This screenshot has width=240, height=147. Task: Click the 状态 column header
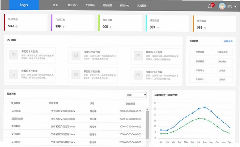click(92, 104)
